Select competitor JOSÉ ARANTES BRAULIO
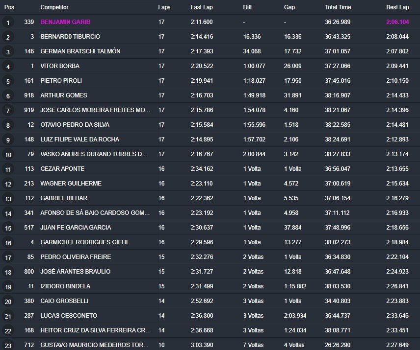This screenshot has width=420, height=350. pos(75,272)
